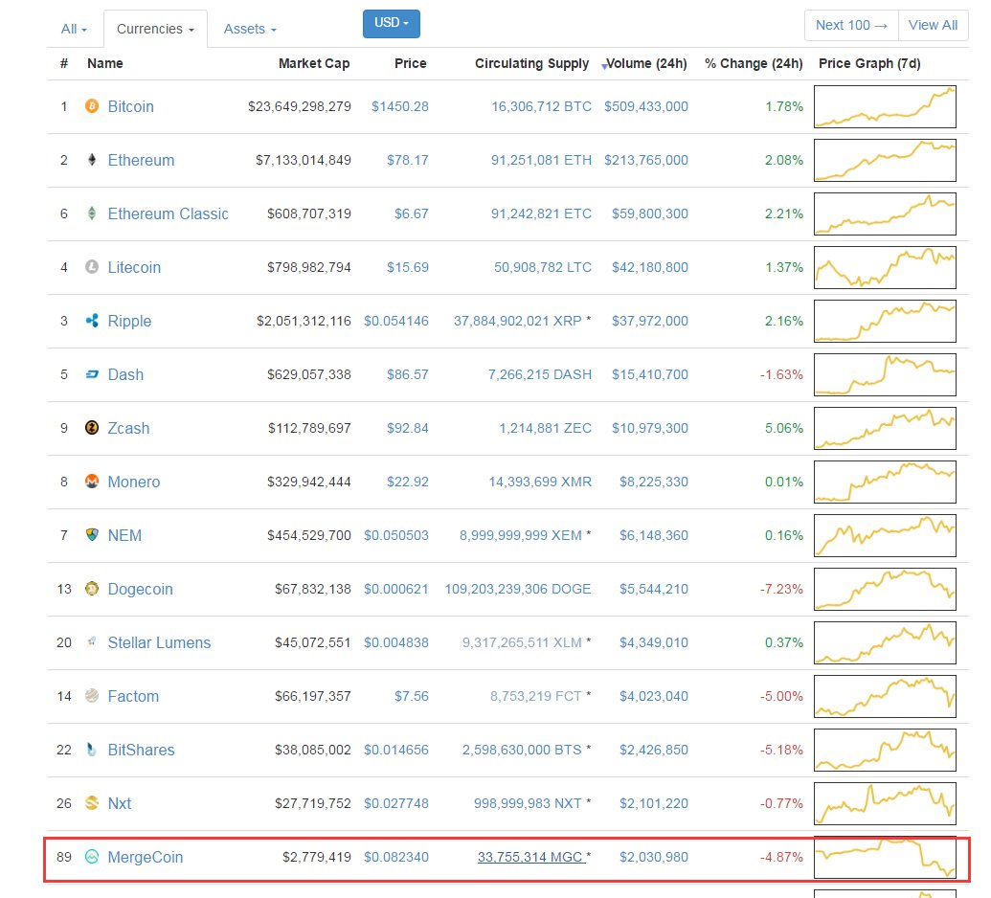991x898 pixels.
Task: Open the Assets dropdown
Action: coord(249,29)
